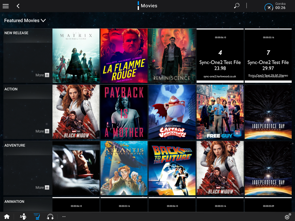This screenshot has height=221, width=295.
Task: Open Black Widow in Action row
Action: [x=76, y=112]
